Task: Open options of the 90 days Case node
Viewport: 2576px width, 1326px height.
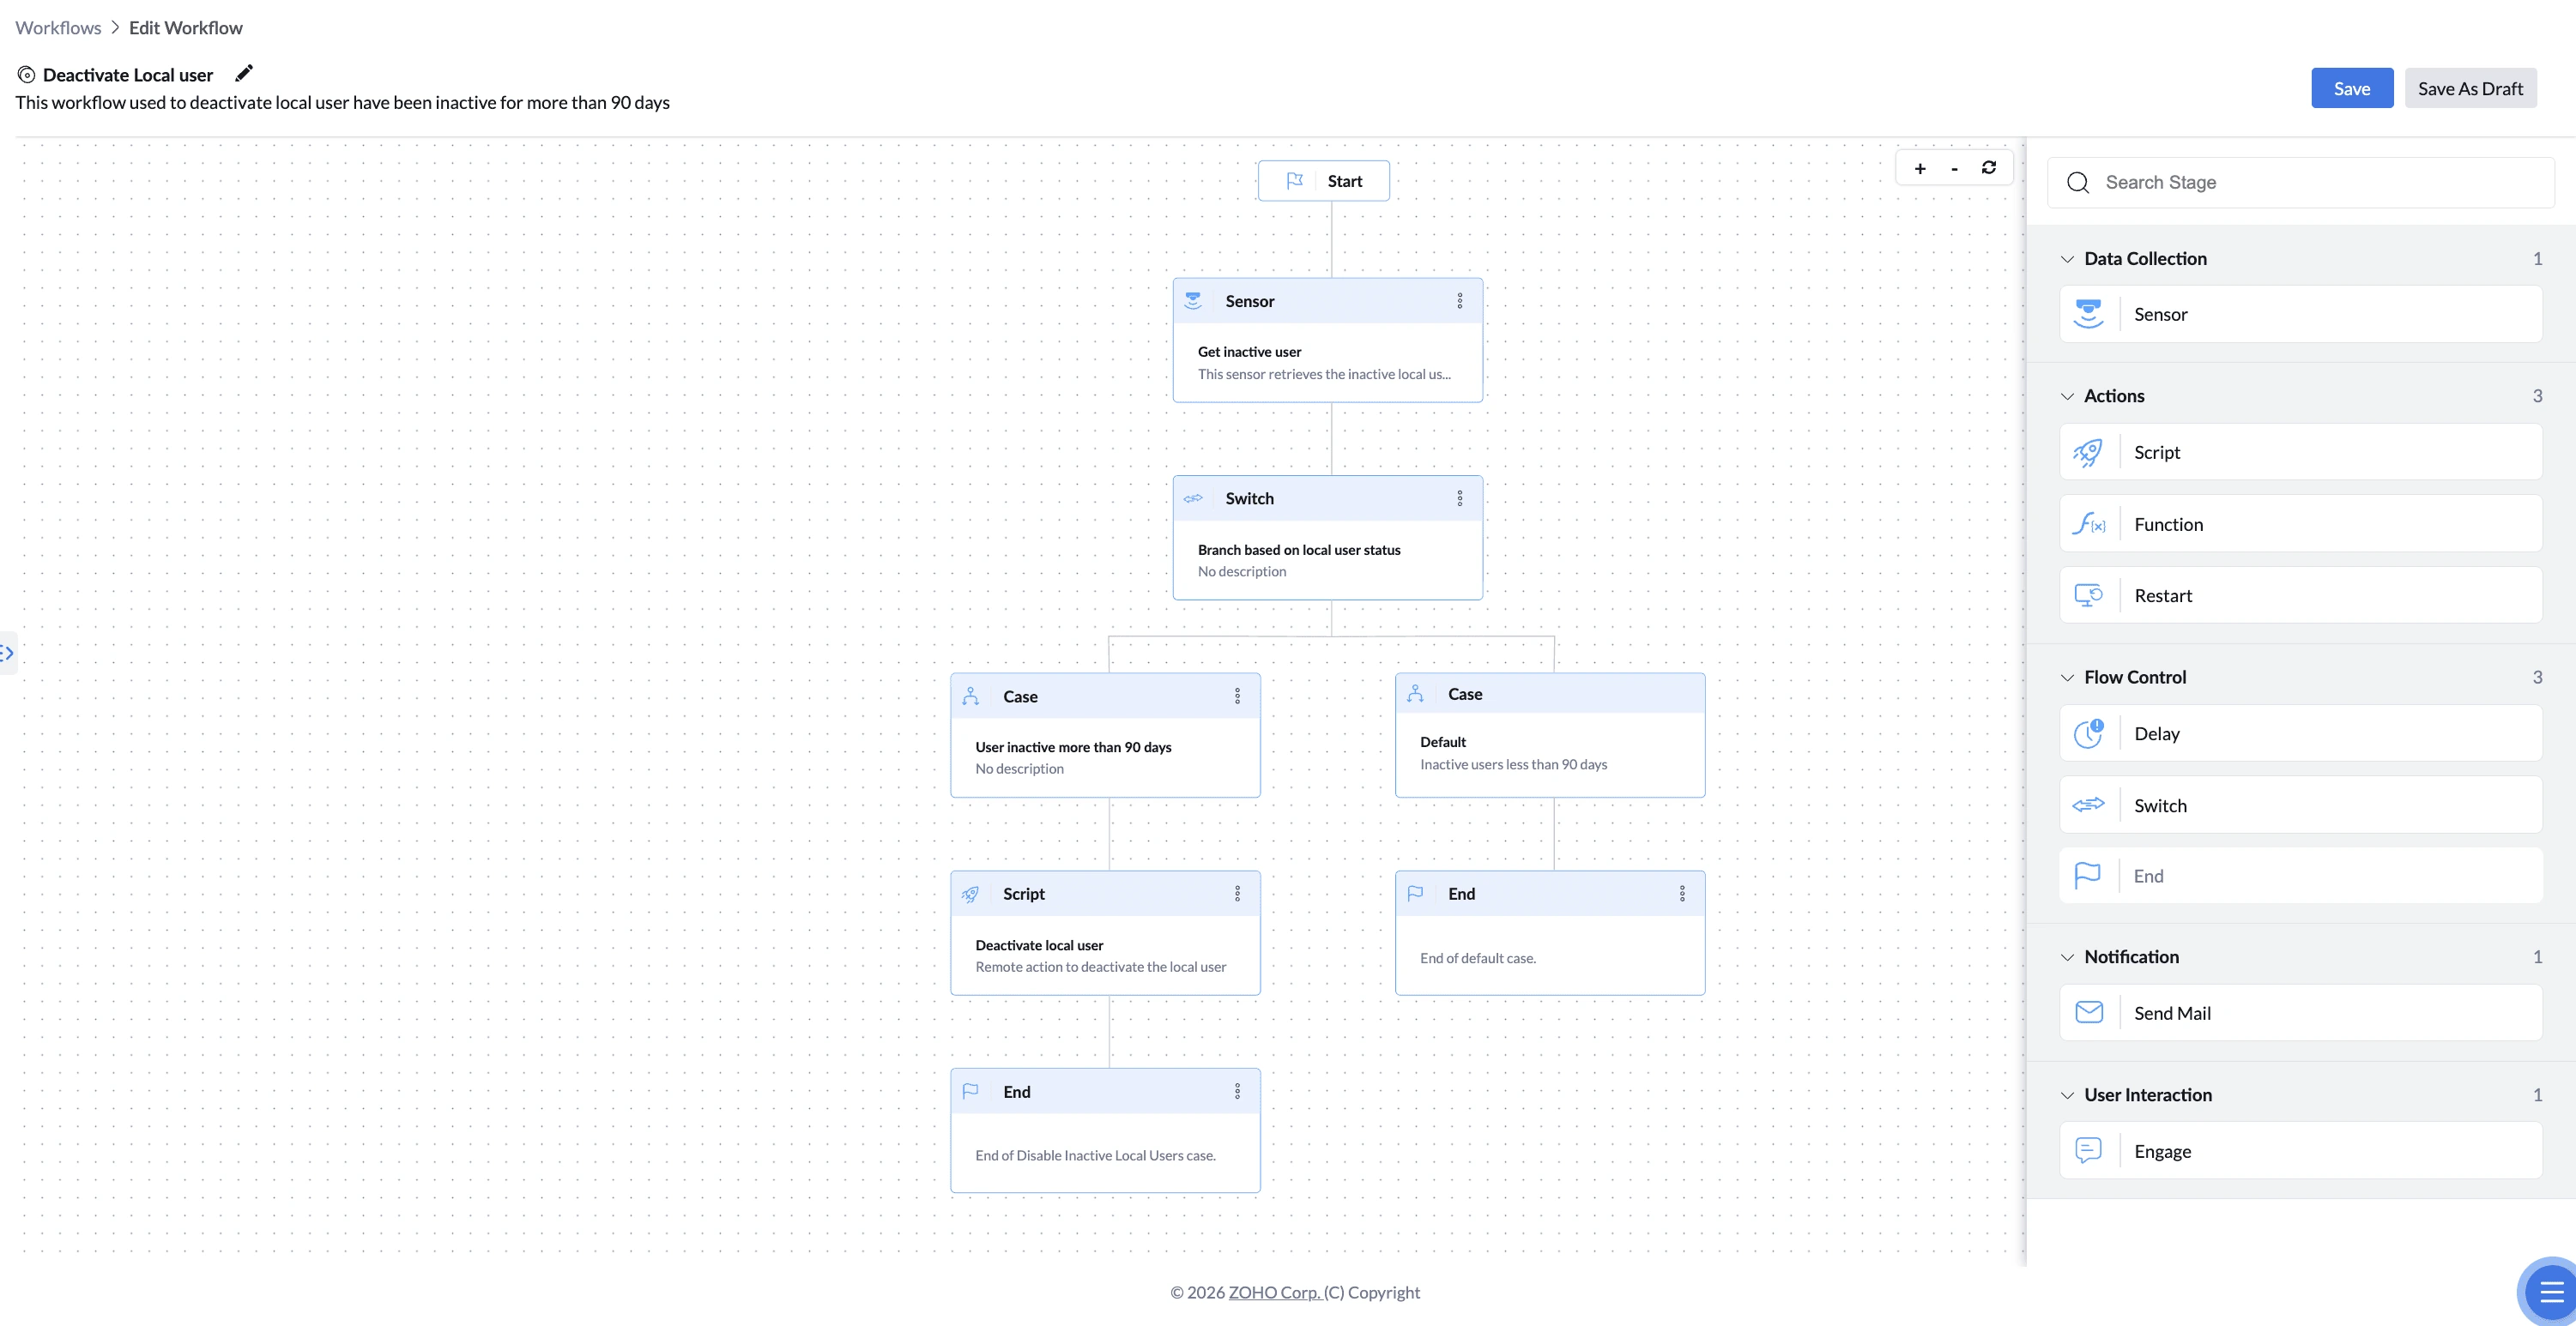Action: pyautogui.click(x=1237, y=696)
